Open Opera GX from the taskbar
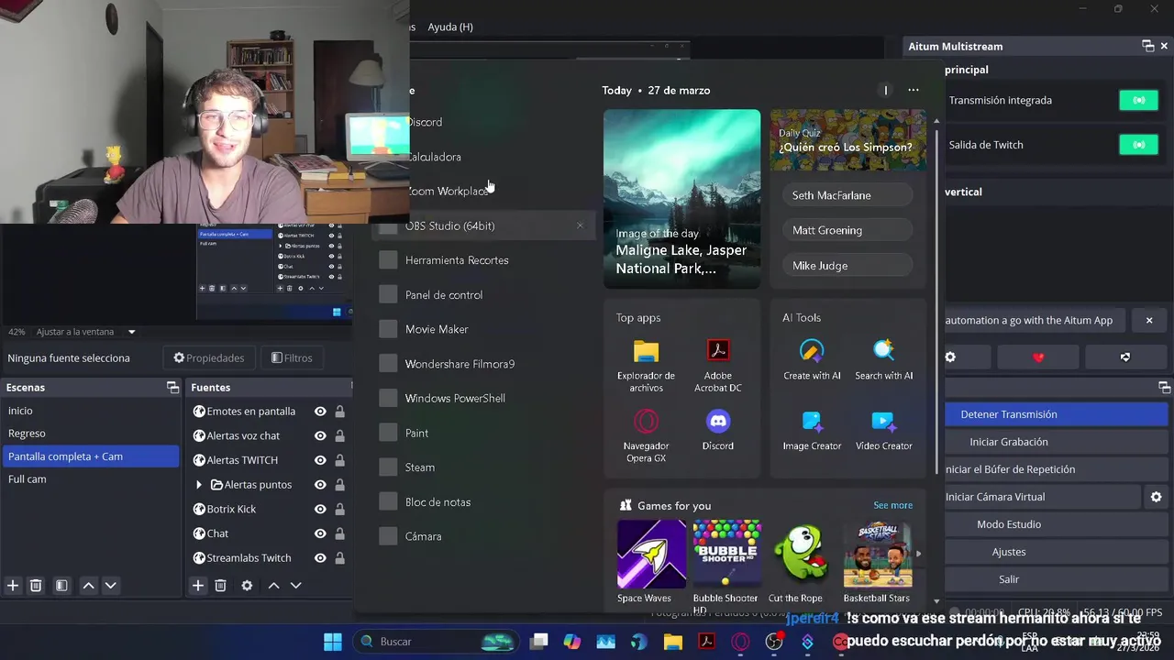Viewport: 1174px width, 660px height. point(740,642)
